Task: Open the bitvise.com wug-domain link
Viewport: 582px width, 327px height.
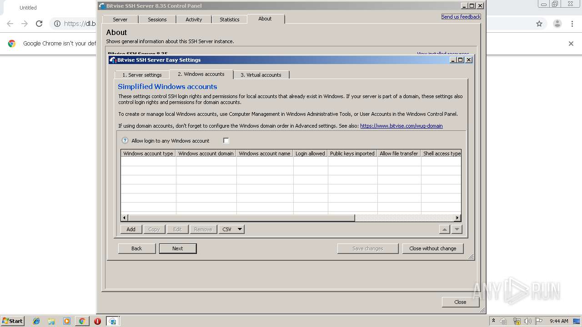Action: pyautogui.click(x=401, y=126)
